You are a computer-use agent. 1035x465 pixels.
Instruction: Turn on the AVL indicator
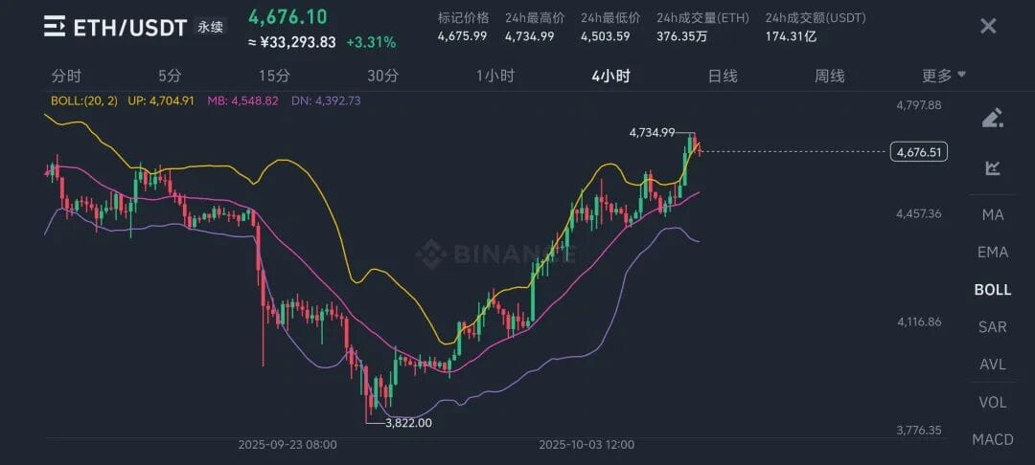(x=993, y=365)
